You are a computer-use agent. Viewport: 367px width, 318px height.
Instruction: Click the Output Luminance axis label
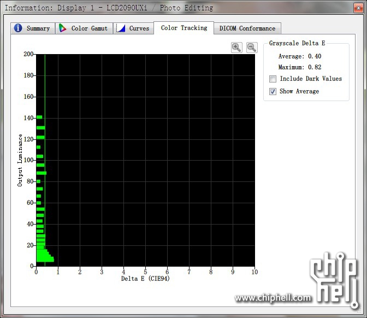point(20,160)
